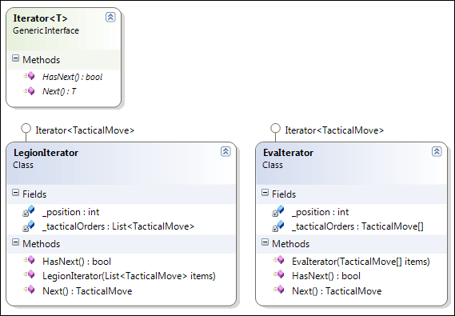Select Iterator<TacticalMove> label above LegionIterator
The width and height of the screenshot is (455, 316).
[85, 130]
